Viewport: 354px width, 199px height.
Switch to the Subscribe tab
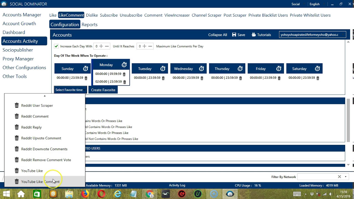(109, 15)
